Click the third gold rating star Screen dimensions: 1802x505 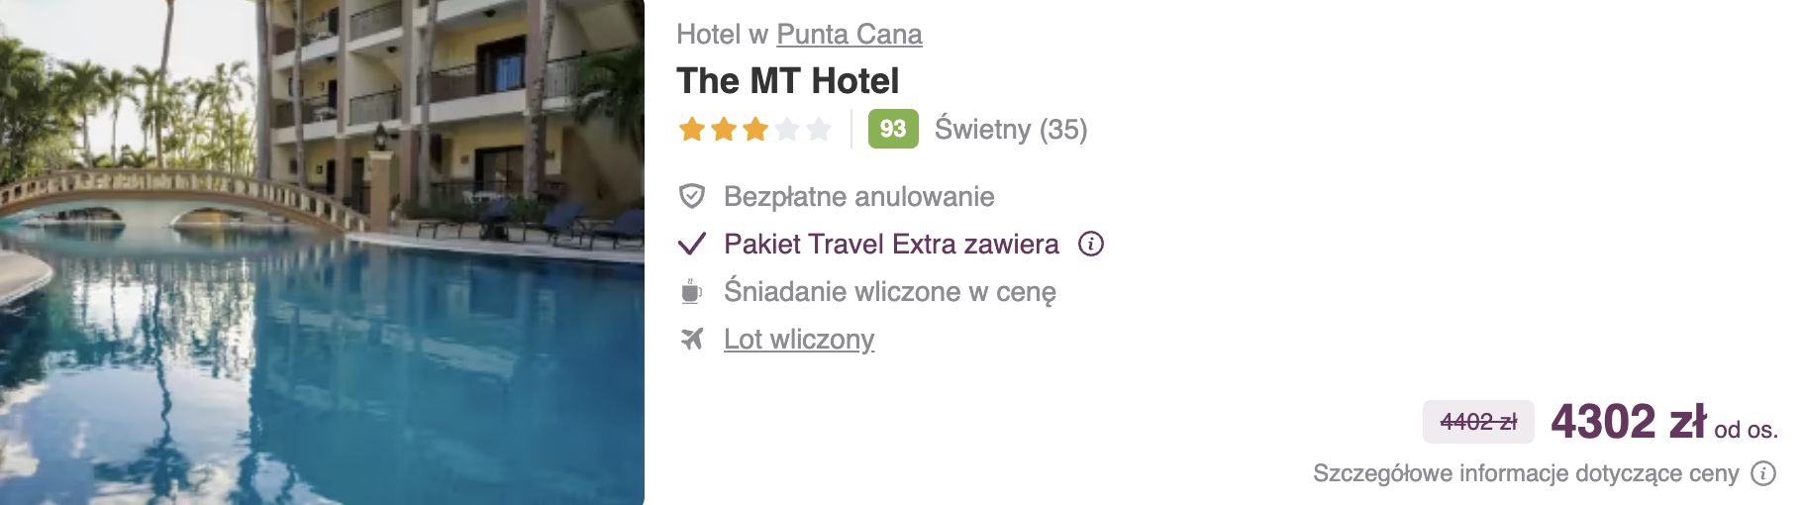click(755, 129)
